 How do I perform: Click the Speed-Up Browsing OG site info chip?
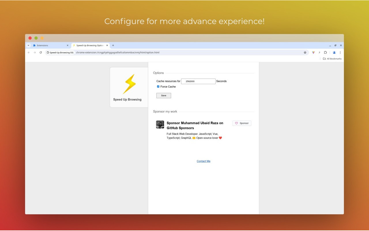[x=60, y=53]
